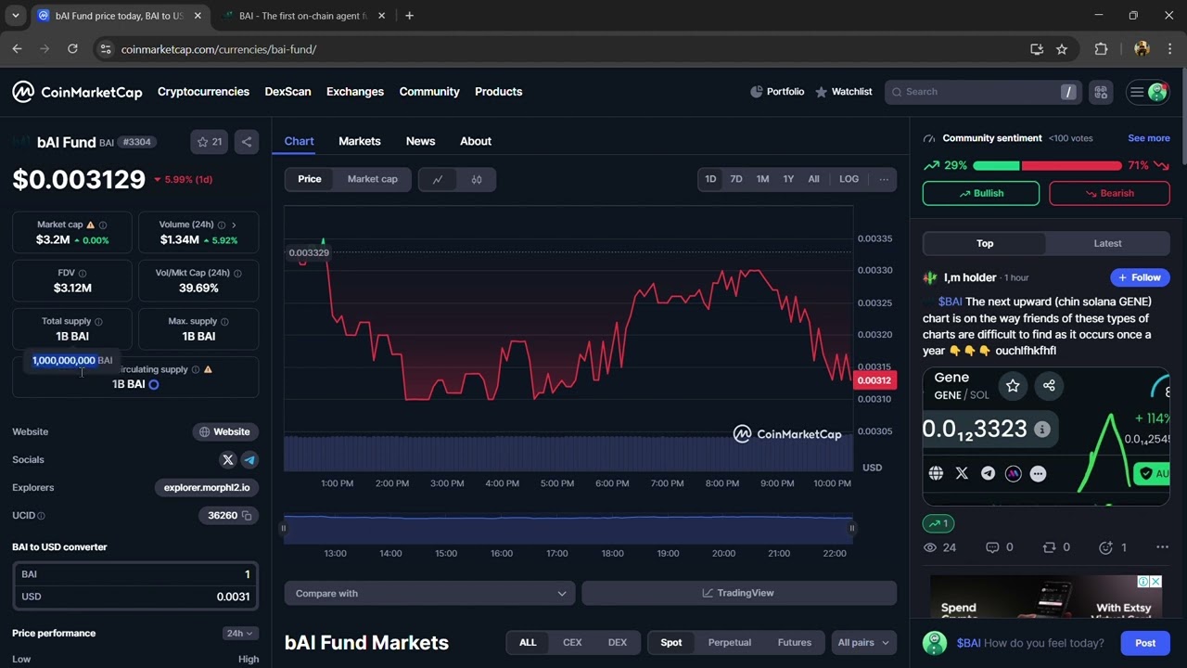The width and height of the screenshot is (1187, 668).
Task: Click the CoinMarketCap logo
Action: tap(77, 92)
